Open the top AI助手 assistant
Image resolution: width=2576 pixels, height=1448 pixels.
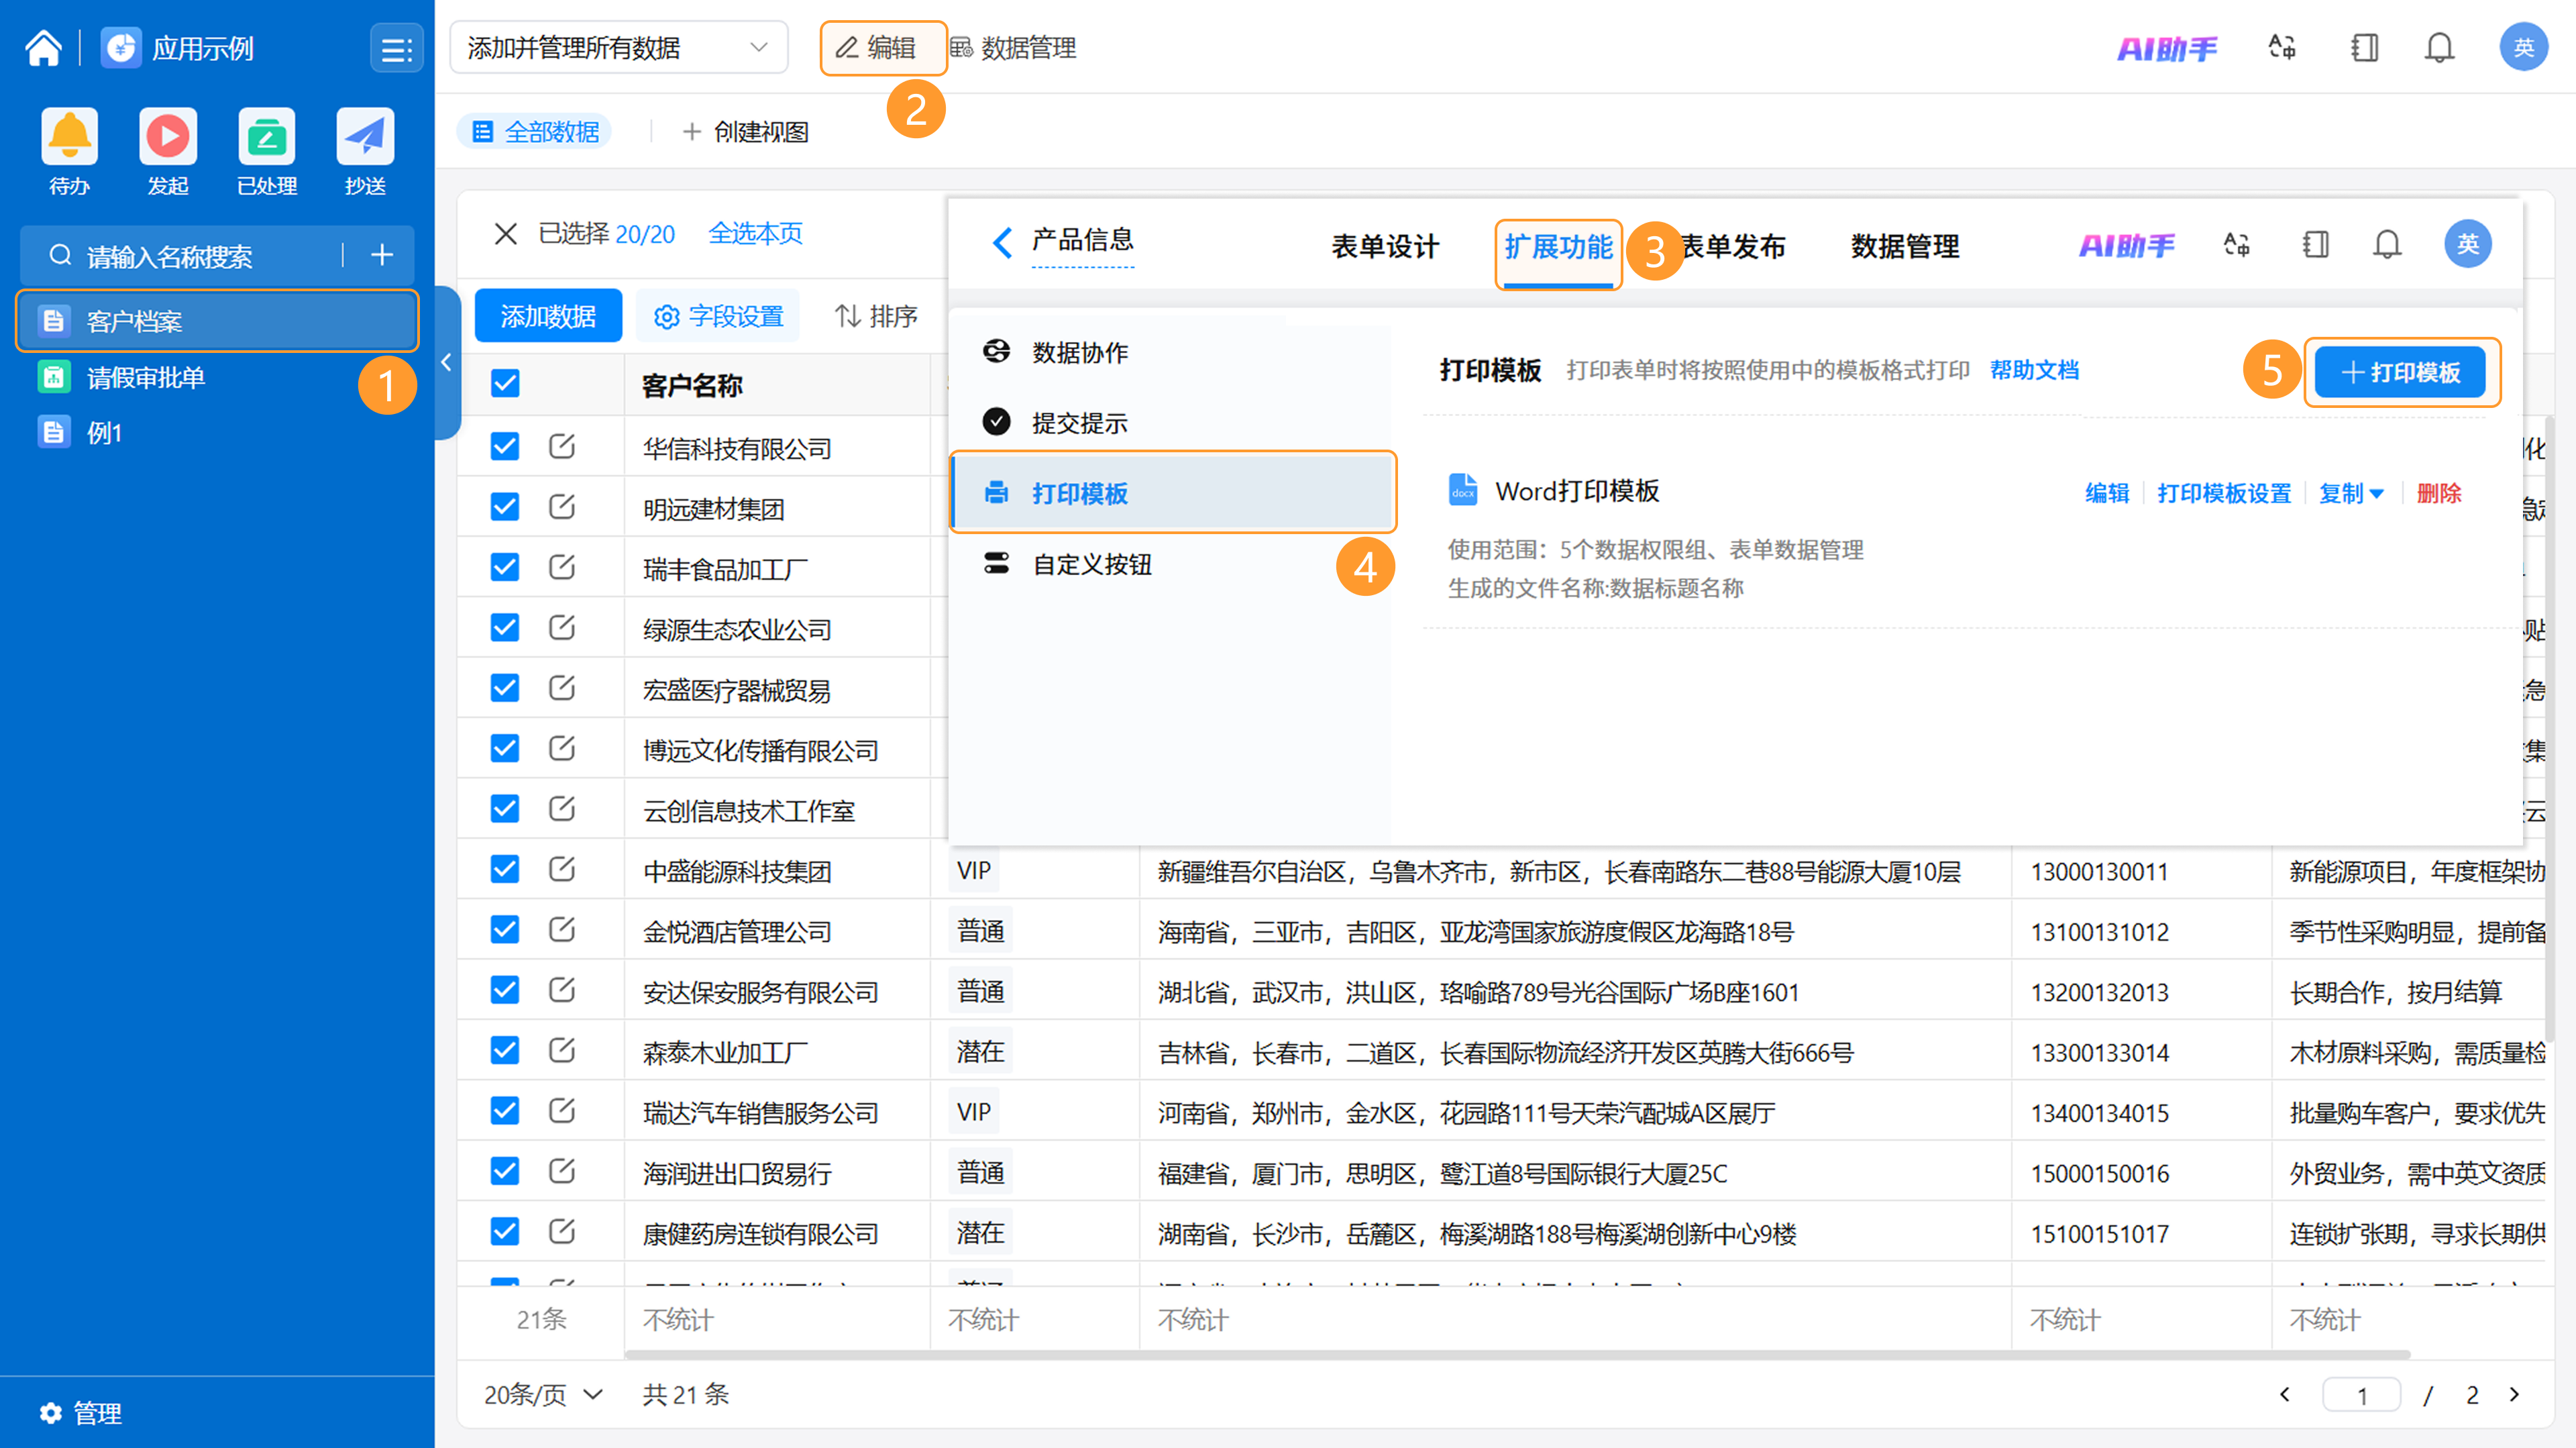pyautogui.click(x=2167, y=48)
